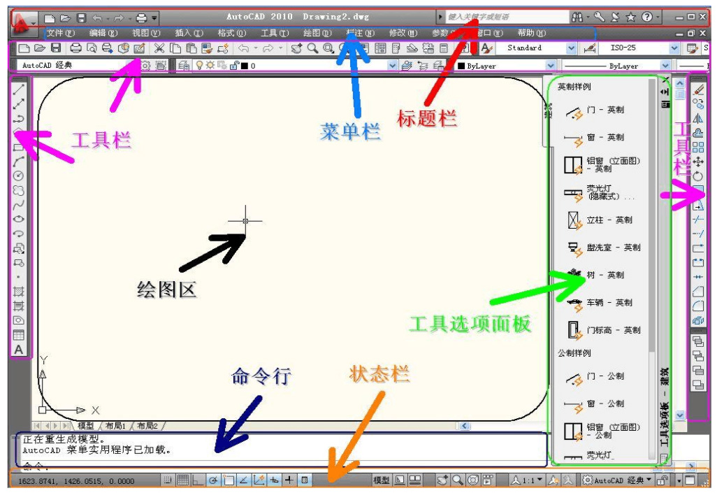This screenshot has height=493, width=717.
Task: Open the Table tool in draw toolbar
Action: click(x=18, y=335)
